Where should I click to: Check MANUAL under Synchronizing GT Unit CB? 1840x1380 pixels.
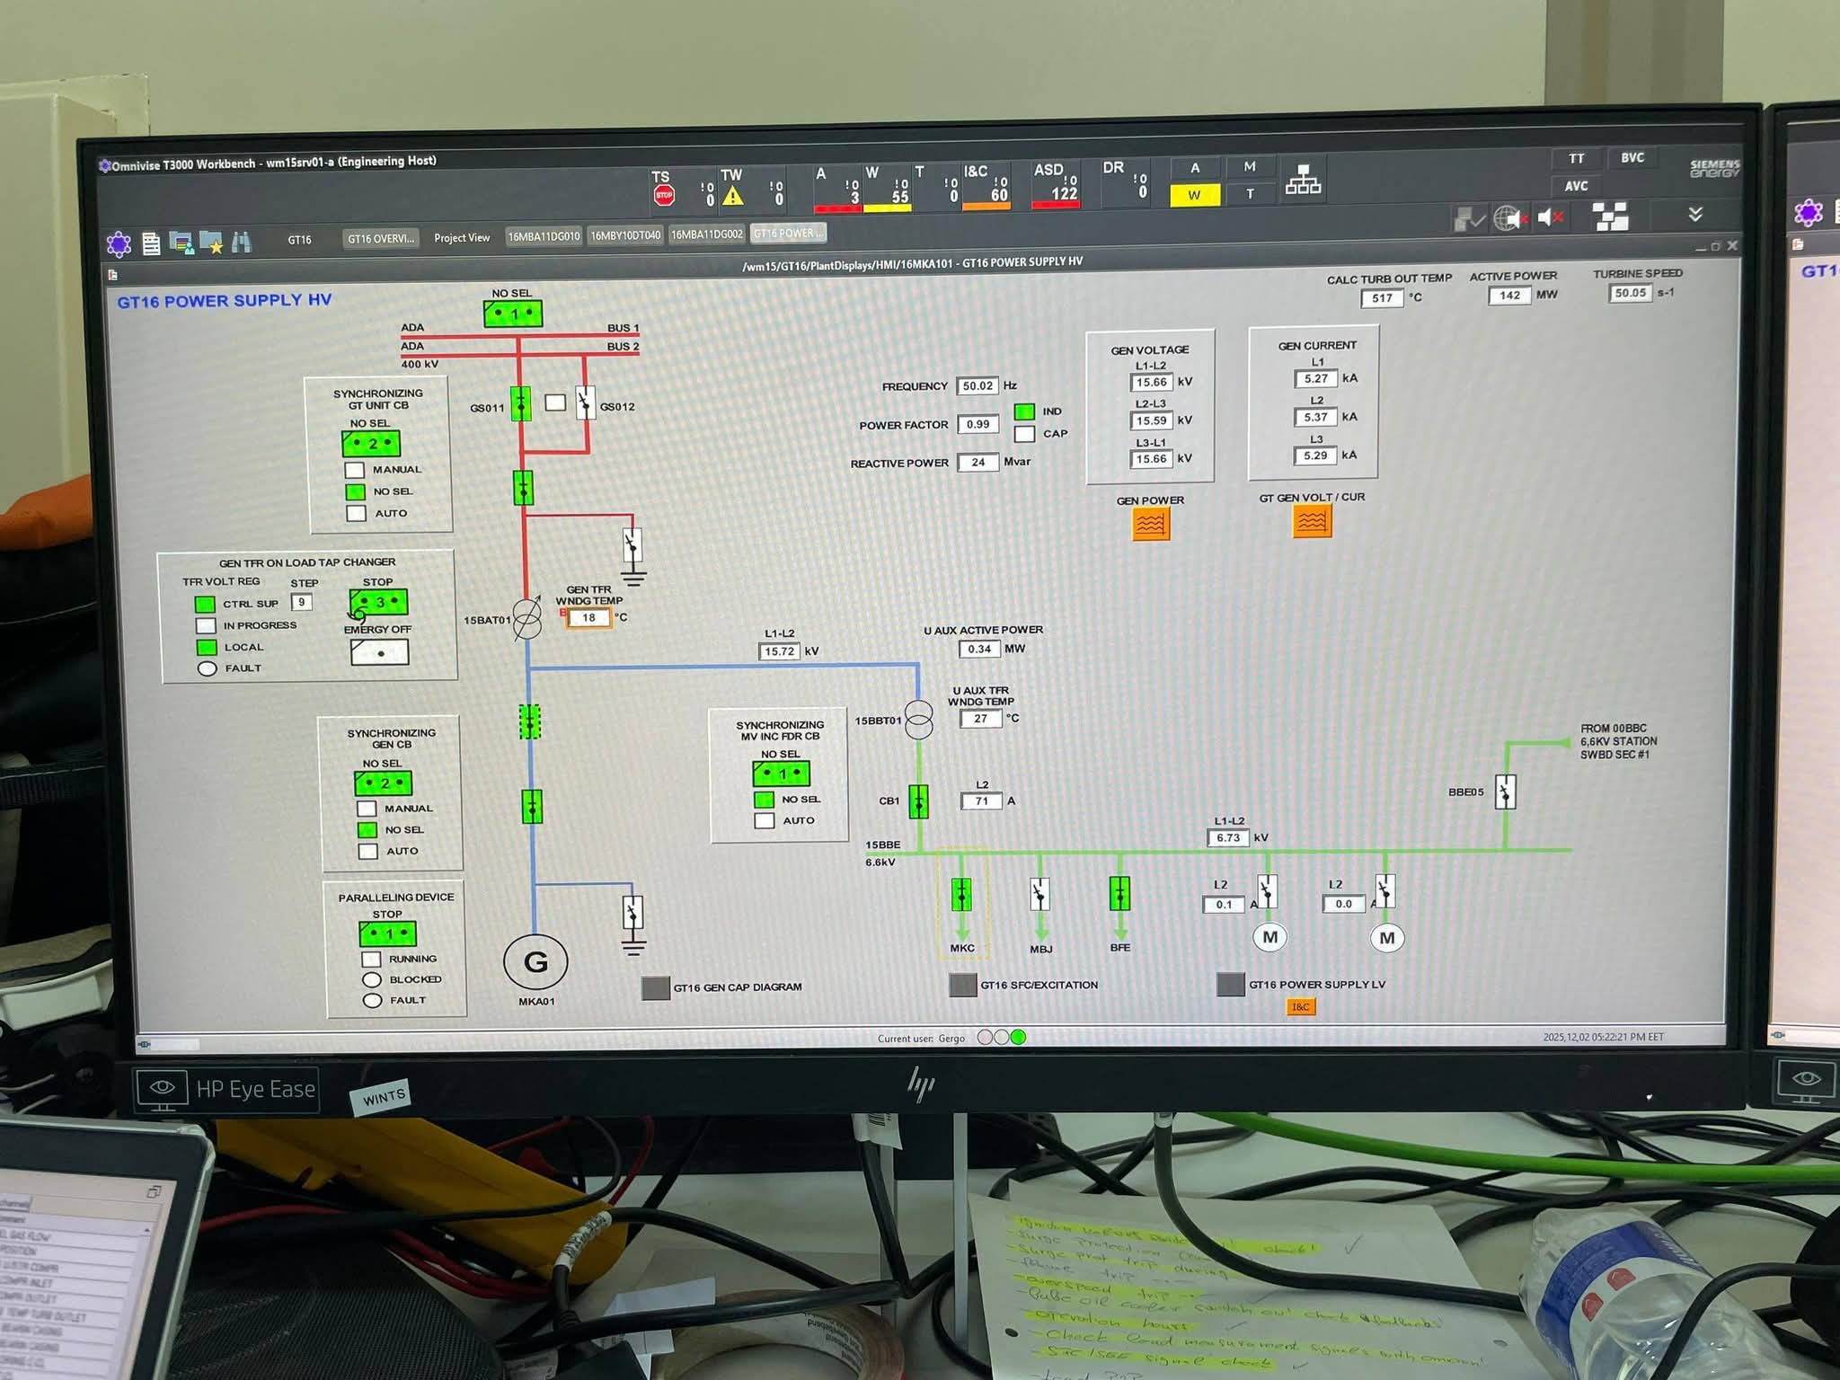pos(355,470)
